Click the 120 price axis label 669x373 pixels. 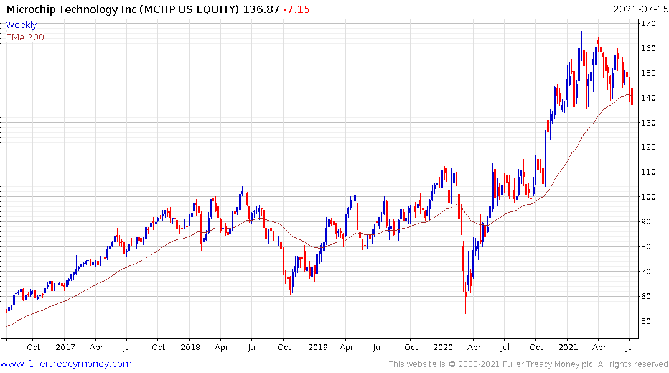click(648, 147)
